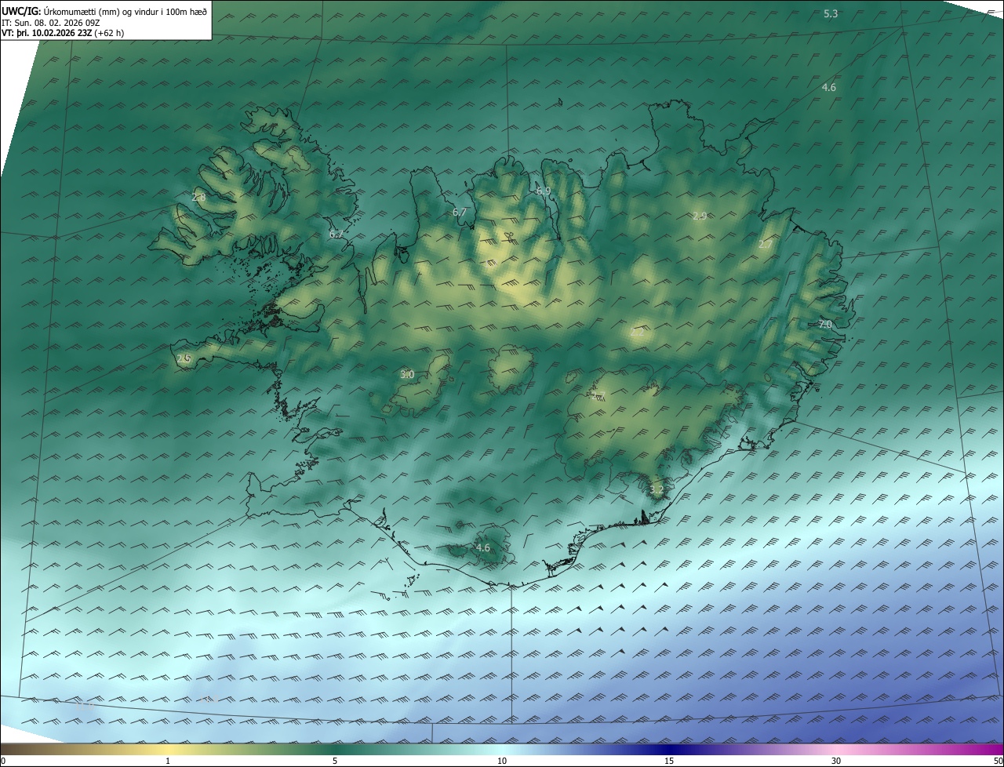Click the "IT: Sun. 08. 02. 2026 09Z" line

point(51,23)
